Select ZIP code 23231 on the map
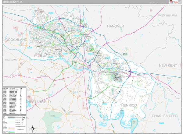 coord(105,104)
